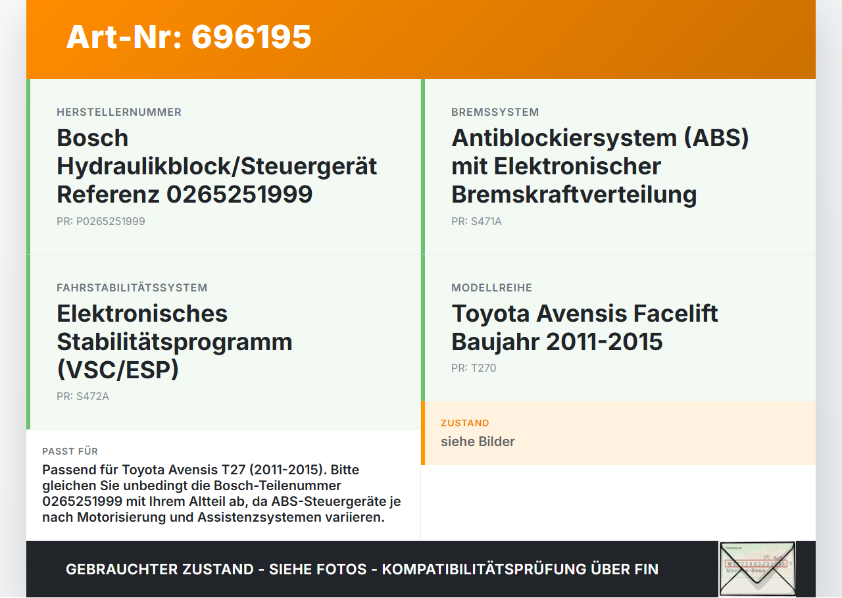
Task: Click the FAHRSTABILITÄTSSYSTEM label
Action: pos(132,288)
